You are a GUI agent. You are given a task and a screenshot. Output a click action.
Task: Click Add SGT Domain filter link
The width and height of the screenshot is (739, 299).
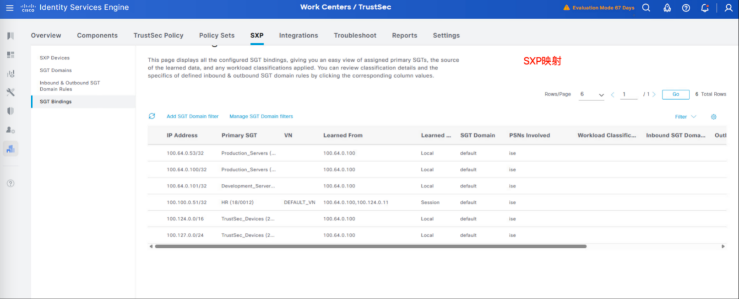[x=192, y=117]
